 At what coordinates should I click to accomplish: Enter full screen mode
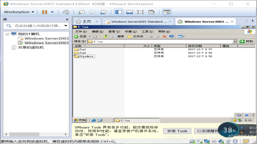(x=140, y=12)
